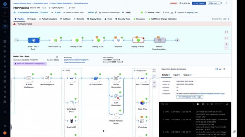Switch step panel to bottom-docked layout
This screenshot has height=137, width=245.
tap(220, 69)
